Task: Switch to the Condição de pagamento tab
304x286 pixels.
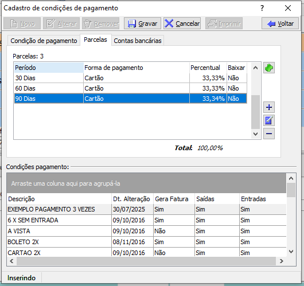Action: (x=44, y=41)
